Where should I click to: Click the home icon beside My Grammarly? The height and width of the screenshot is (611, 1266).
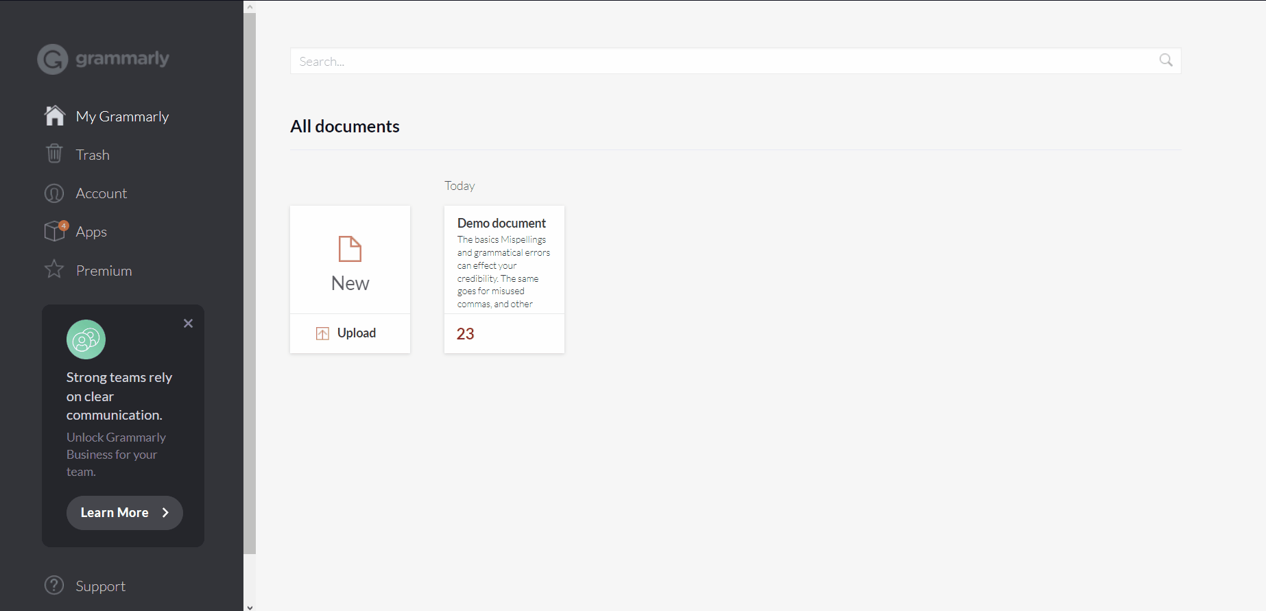(x=55, y=116)
